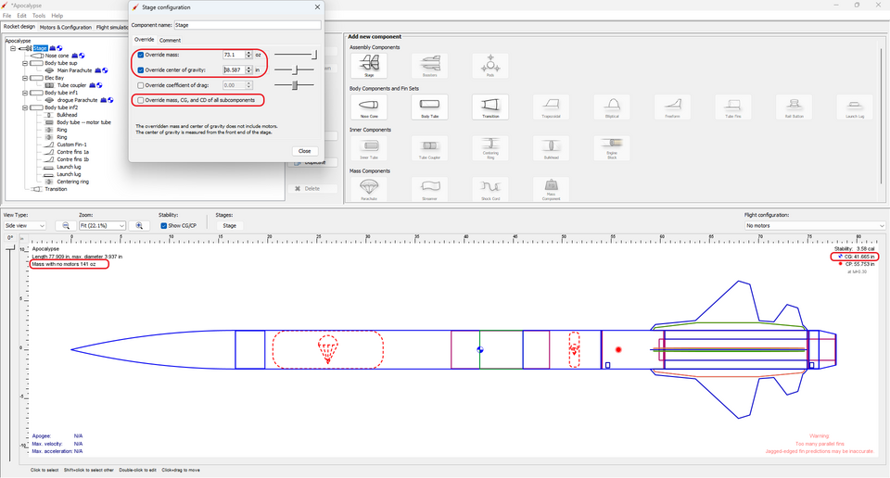Add a Boosters assembly component
Screen dimensions: 890x478
tap(429, 65)
